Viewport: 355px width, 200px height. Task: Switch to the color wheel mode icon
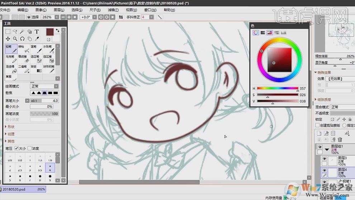click(x=256, y=33)
